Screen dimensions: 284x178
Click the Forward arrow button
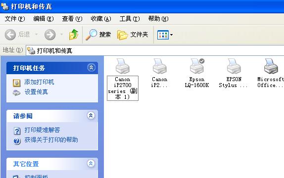point(50,35)
